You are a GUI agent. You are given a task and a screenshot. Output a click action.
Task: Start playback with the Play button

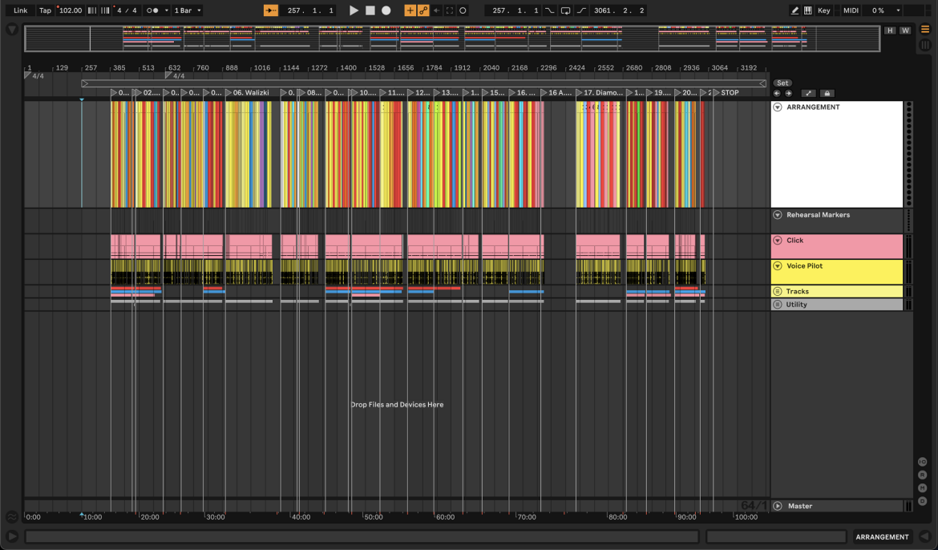click(x=354, y=10)
